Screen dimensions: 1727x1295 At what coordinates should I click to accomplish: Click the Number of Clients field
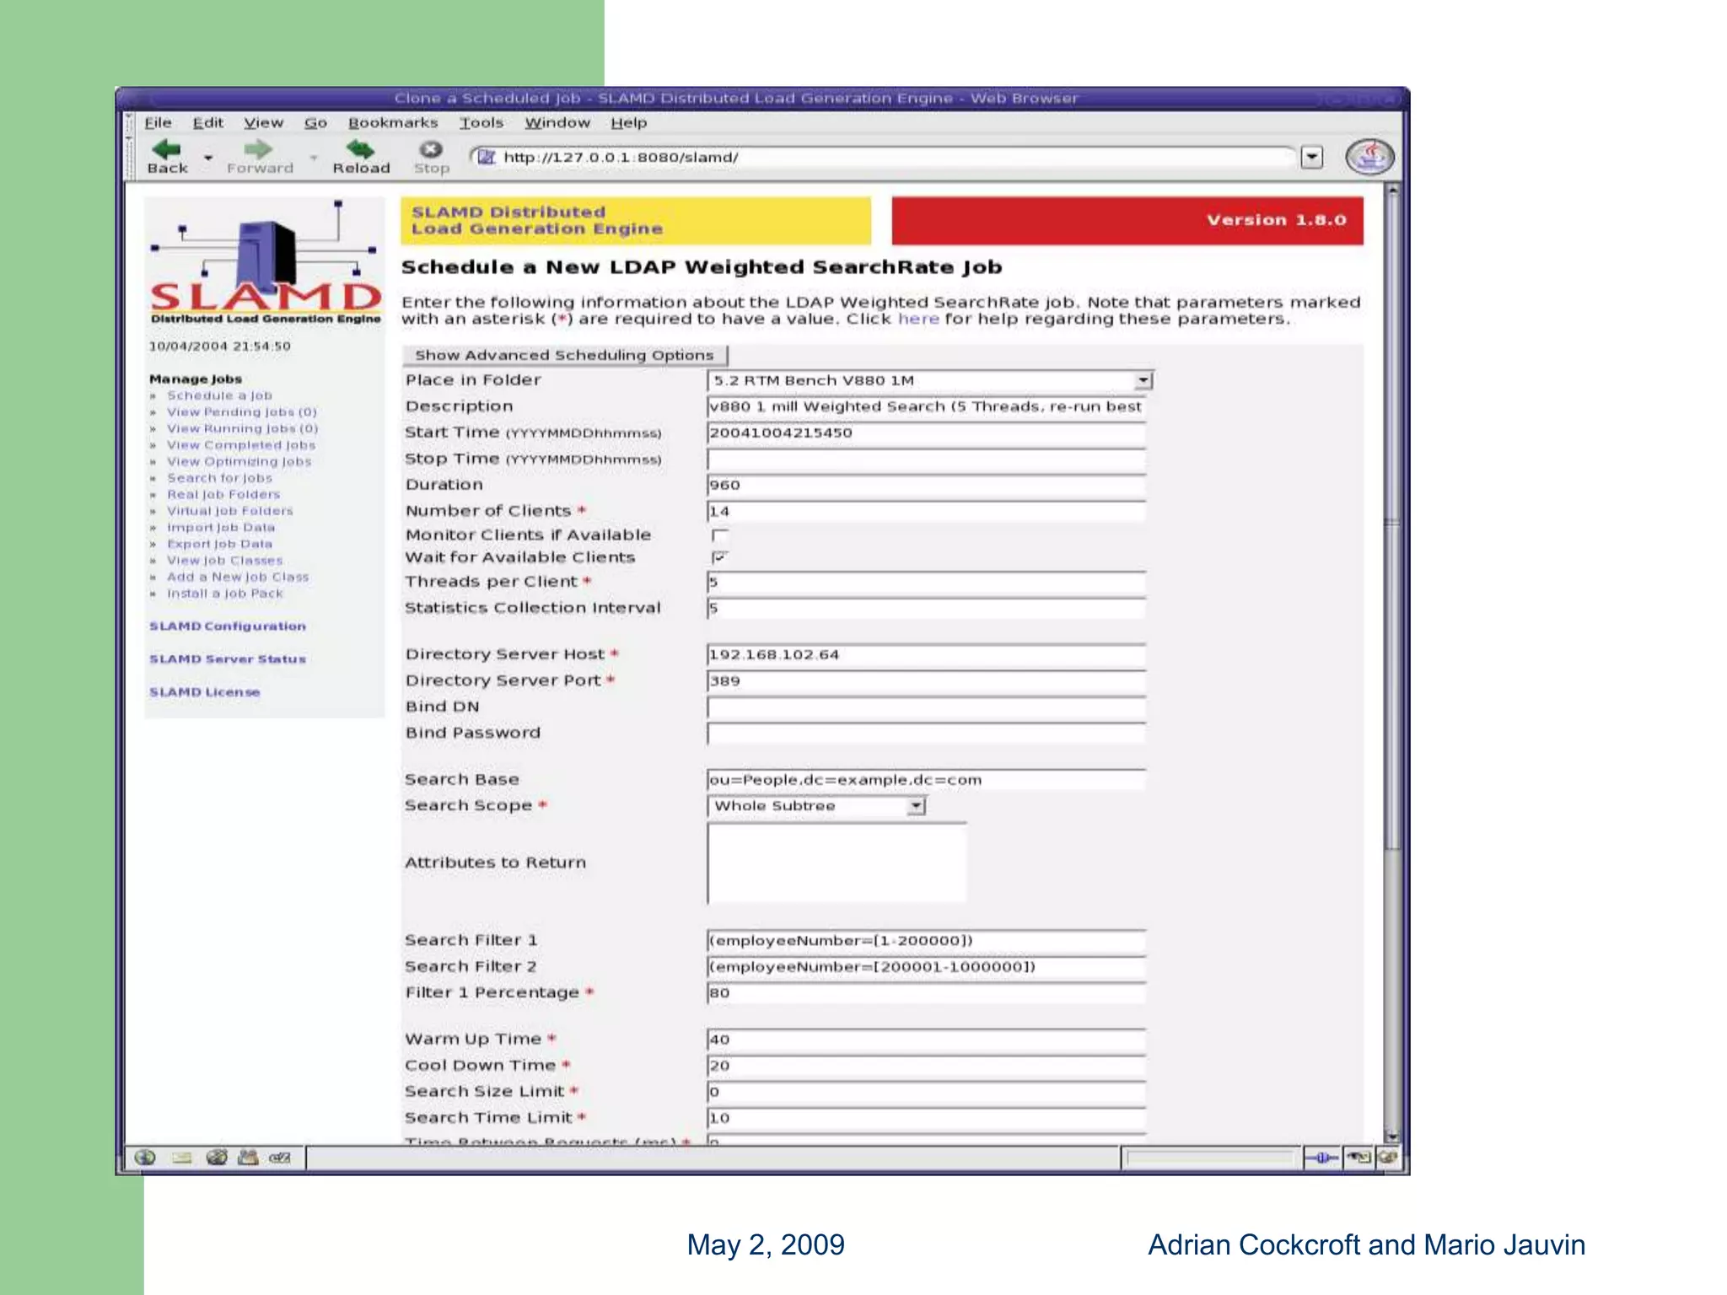[926, 512]
